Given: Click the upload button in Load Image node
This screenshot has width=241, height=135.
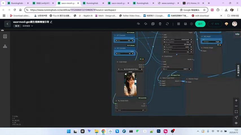Looking at the screenshot, I should [x=130, y=72].
